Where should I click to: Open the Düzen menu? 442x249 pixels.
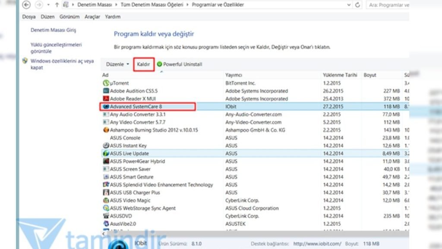click(x=47, y=17)
